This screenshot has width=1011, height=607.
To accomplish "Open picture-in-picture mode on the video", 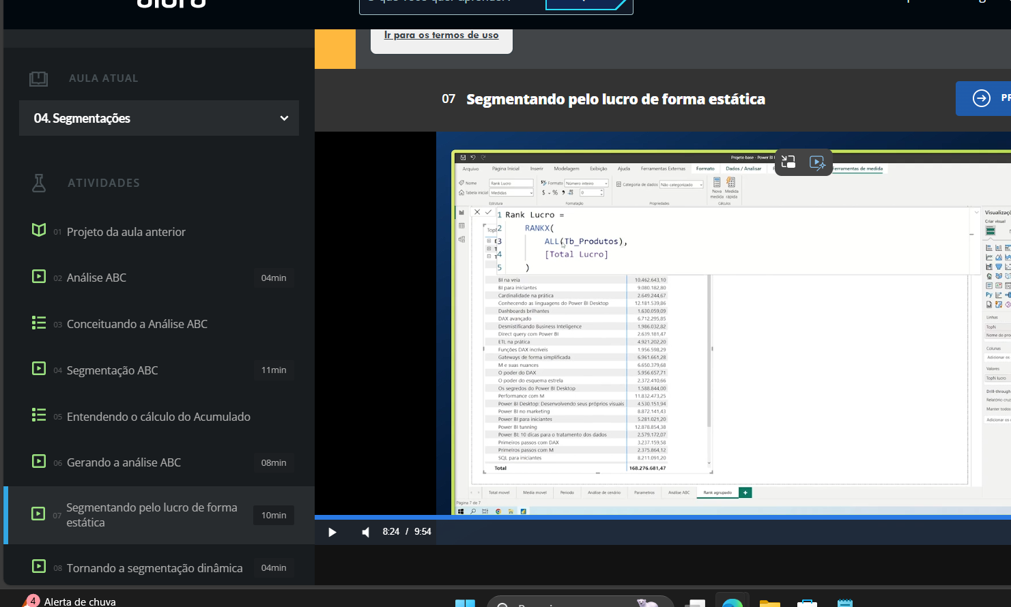I will click(x=788, y=162).
